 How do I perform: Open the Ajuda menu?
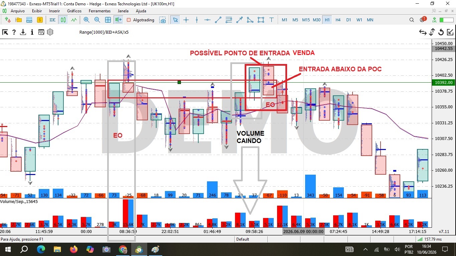(x=141, y=11)
